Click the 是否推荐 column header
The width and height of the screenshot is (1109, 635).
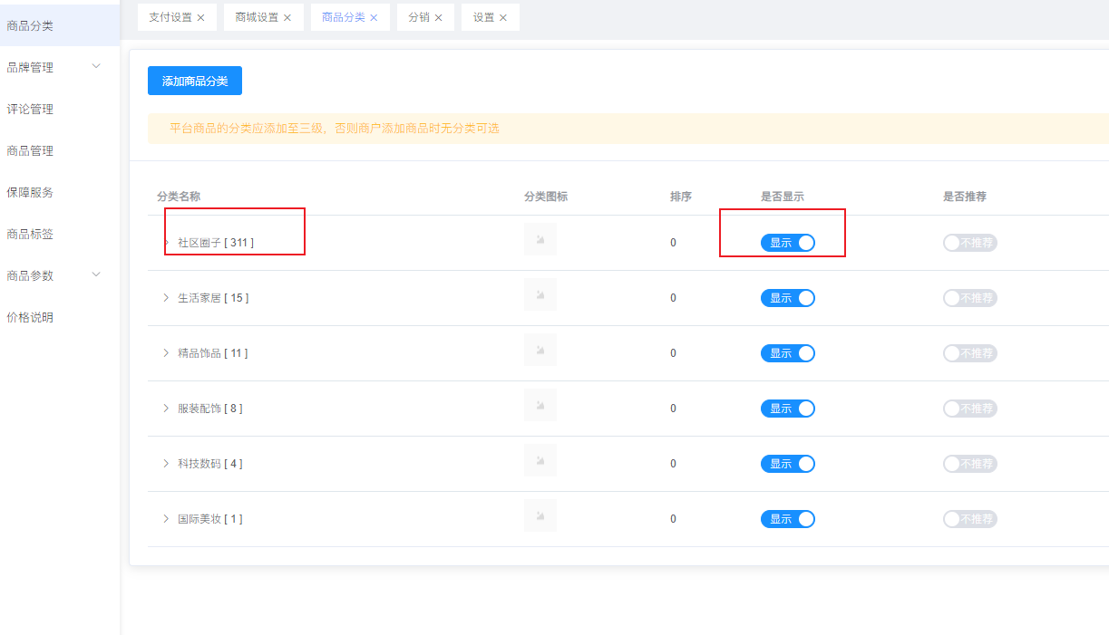[965, 197]
